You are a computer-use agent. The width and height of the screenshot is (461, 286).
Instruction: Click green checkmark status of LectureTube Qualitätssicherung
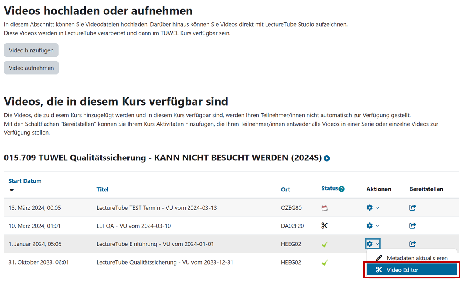[324, 263]
